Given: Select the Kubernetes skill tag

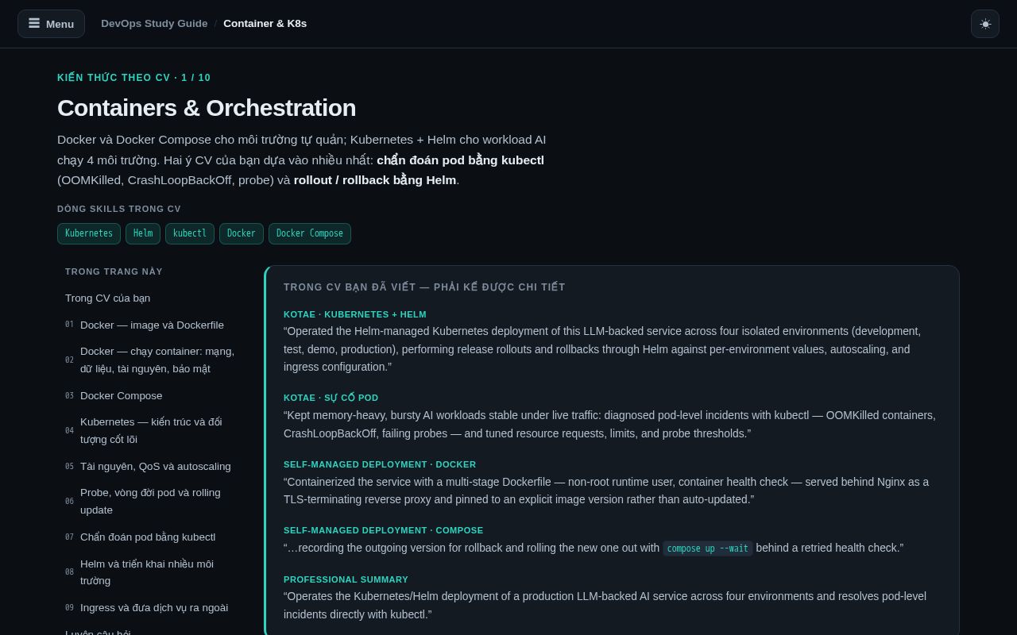Looking at the screenshot, I should 89,233.
